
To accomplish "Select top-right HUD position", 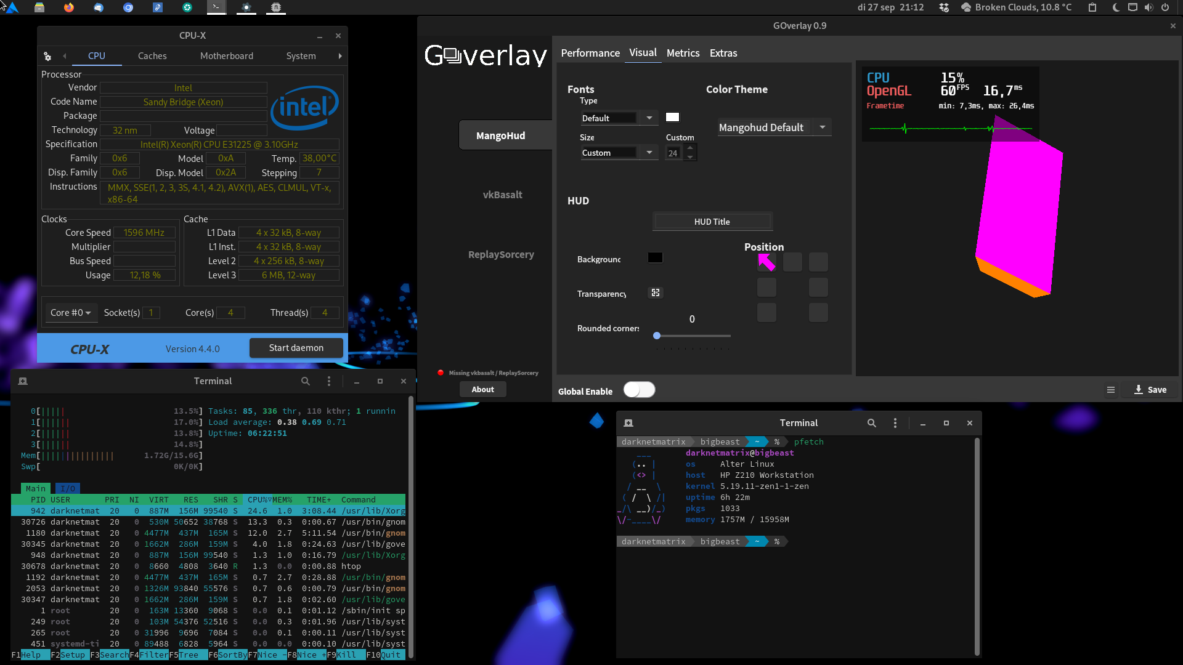I will click(x=818, y=262).
